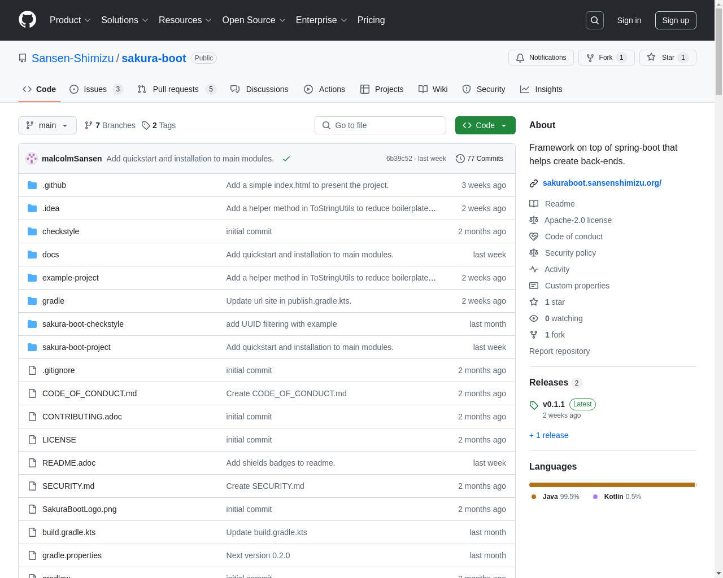
Task: Open the build.gradle.kts file
Action: tap(69, 532)
